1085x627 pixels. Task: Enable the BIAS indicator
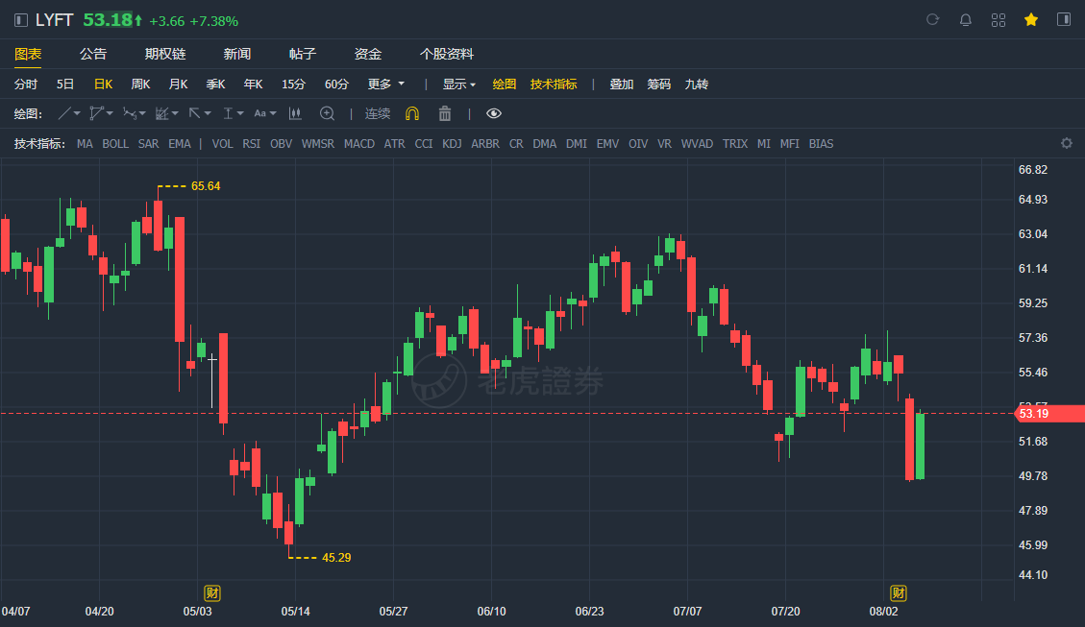point(821,144)
